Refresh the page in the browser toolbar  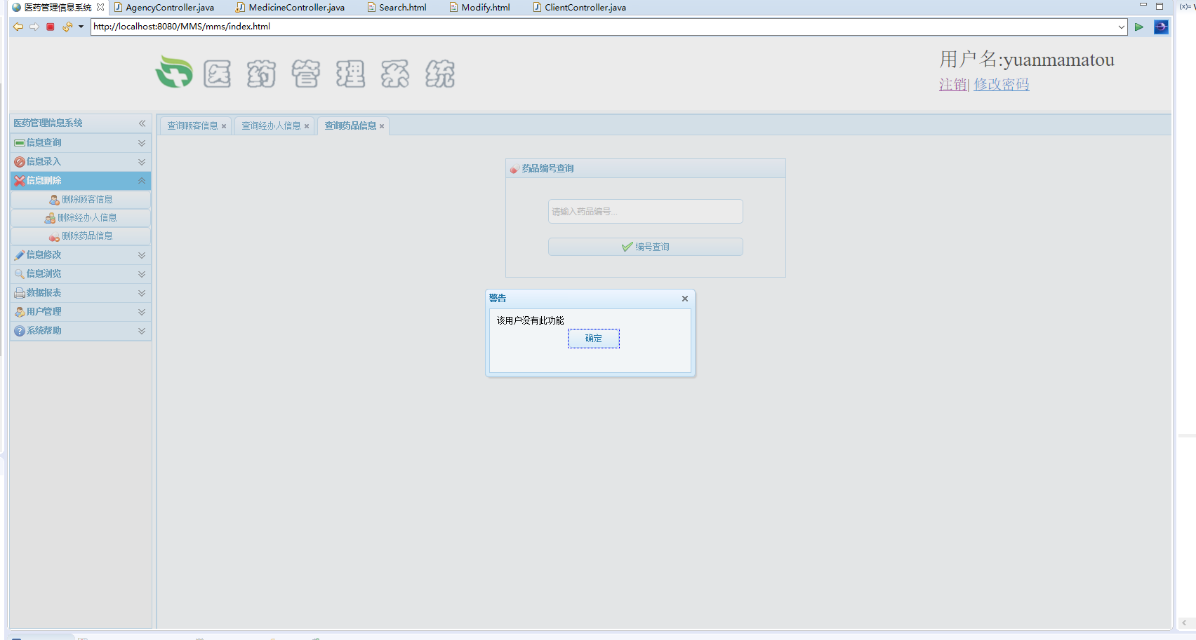coord(67,27)
